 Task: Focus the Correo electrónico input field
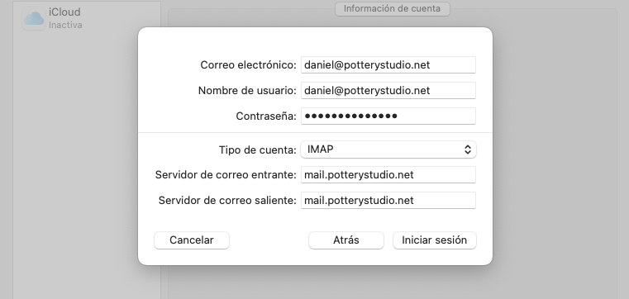click(x=388, y=65)
